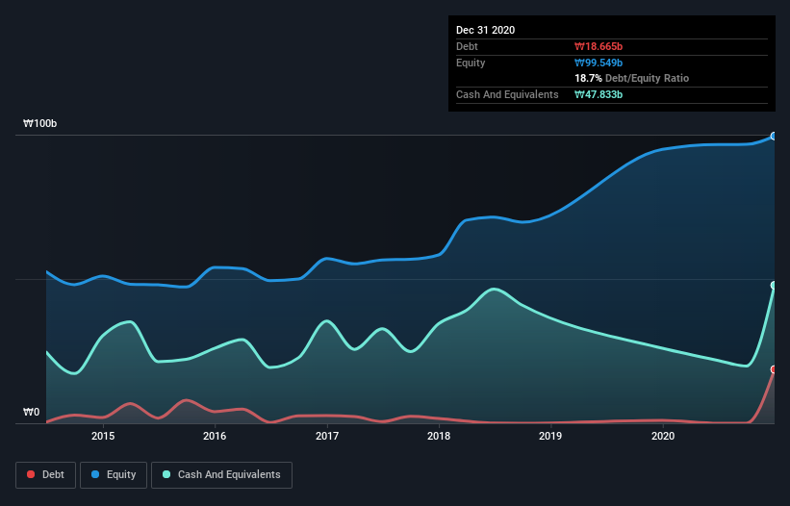Click the ₩47.833b cash value
The height and width of the screenshot is (506, 790).
pyautogui.click(x=599, y=94)
